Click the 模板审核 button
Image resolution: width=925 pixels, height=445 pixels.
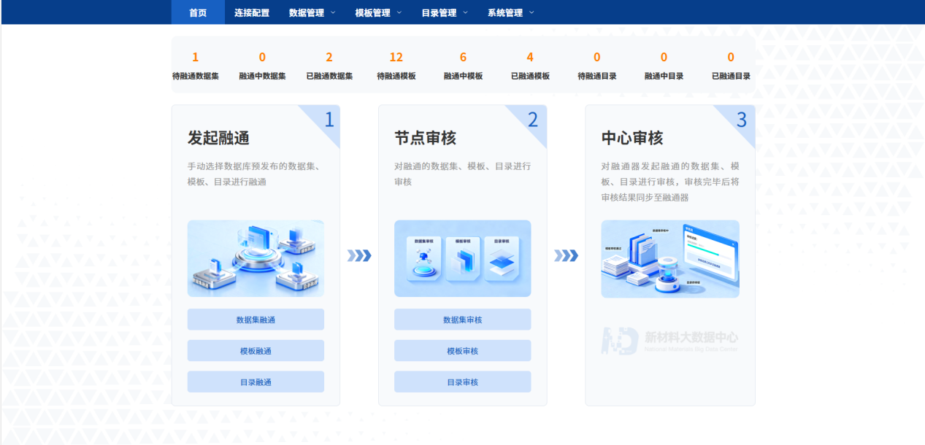(x=462, y=350)
